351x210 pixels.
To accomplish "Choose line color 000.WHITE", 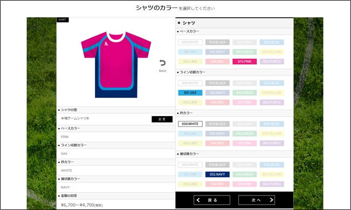I will tap(190, 83).
